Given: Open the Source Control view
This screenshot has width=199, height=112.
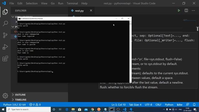Looking at the screenshot, I should click(5, 35).
